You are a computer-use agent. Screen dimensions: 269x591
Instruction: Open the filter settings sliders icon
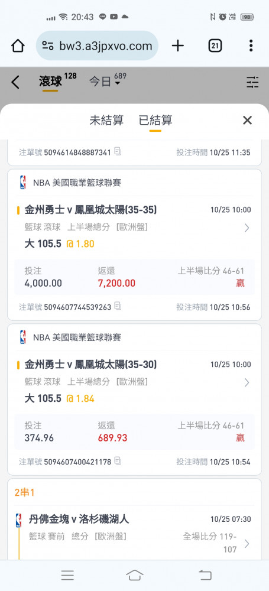[252, 82]
